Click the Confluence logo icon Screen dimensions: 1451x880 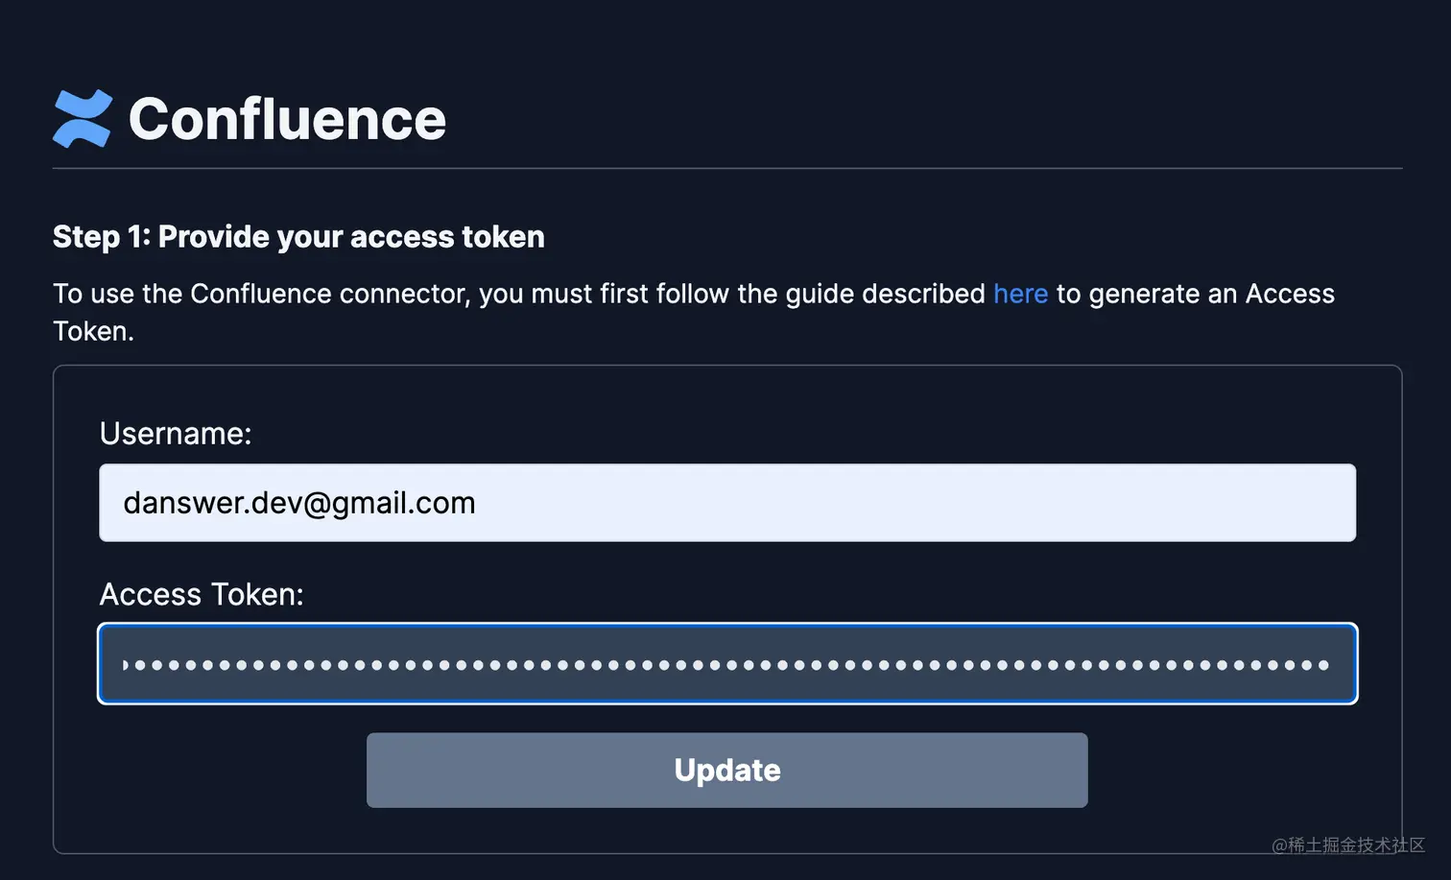[x=83, y=119]
